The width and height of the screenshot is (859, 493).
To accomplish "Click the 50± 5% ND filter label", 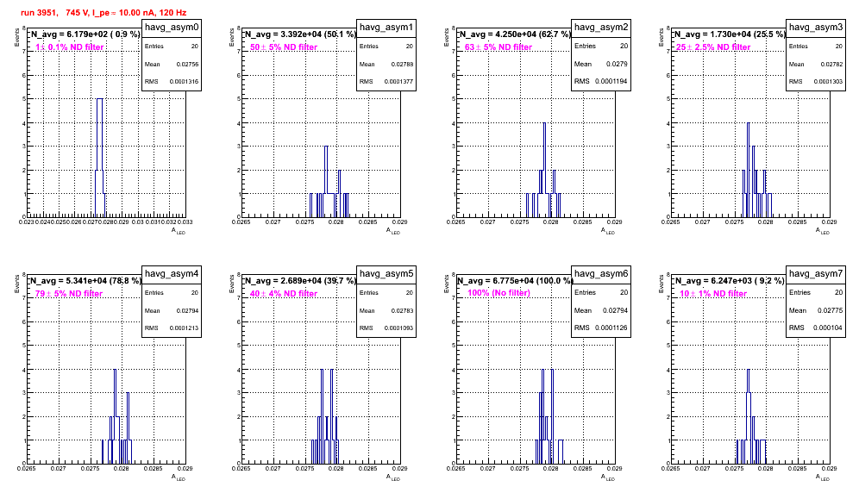I will click(x=284, y=47).
